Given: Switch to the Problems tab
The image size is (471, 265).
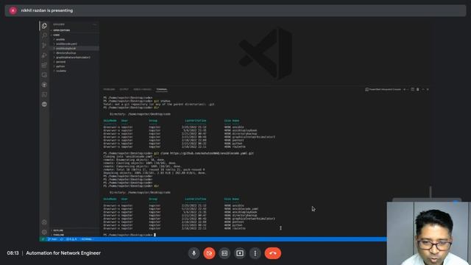Looking at the screenshot, I should (109, 89).
